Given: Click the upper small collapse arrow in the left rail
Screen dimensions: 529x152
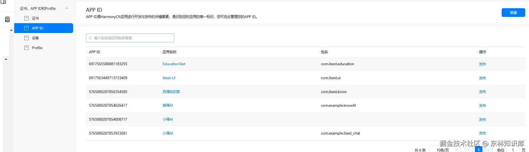Looking at the screenshot, I should [11, 30].
